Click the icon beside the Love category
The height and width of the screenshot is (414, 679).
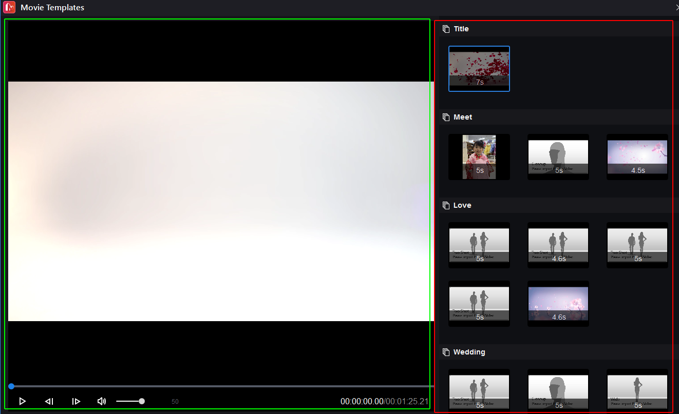[x=446, y=206]
